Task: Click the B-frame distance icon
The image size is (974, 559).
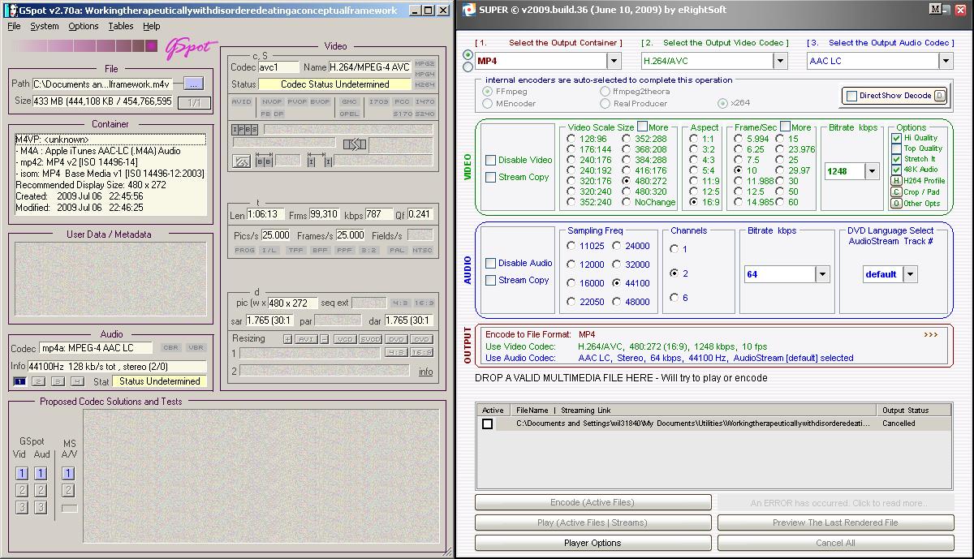Action: pos(265,161)
